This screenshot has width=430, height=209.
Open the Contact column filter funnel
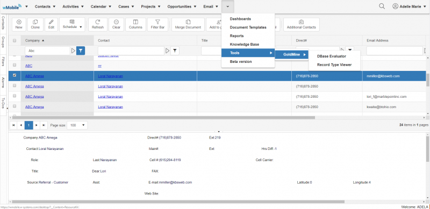[x=175, y=51]
